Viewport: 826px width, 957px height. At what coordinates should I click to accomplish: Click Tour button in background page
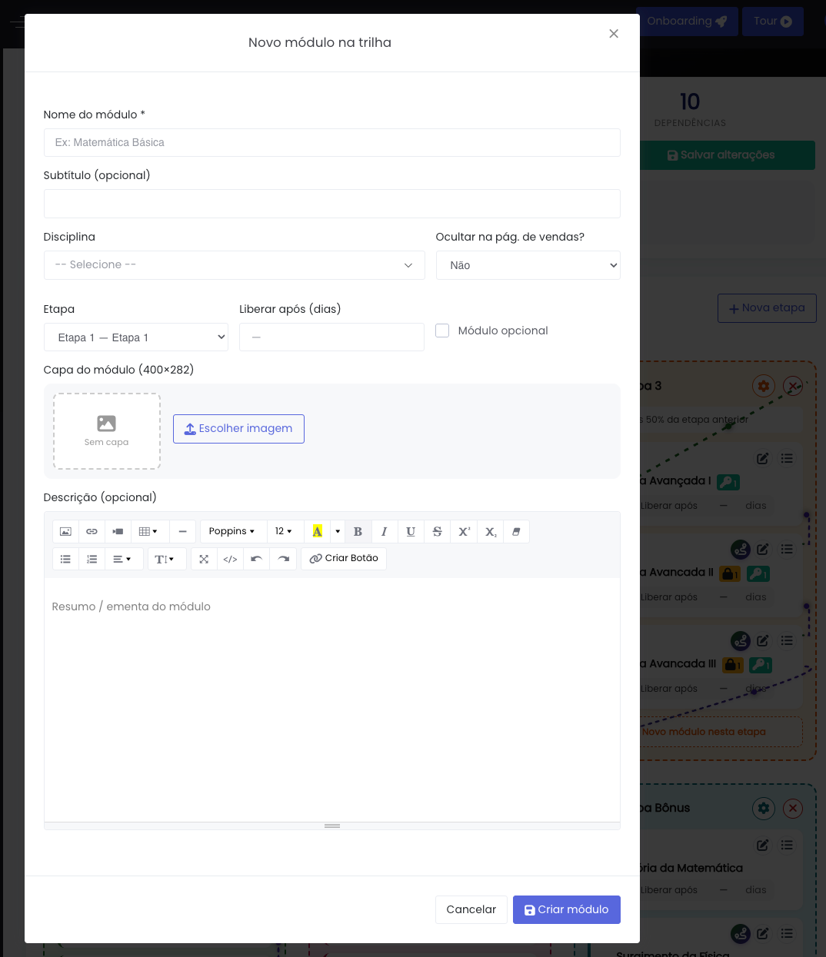(x=773, y=22)
